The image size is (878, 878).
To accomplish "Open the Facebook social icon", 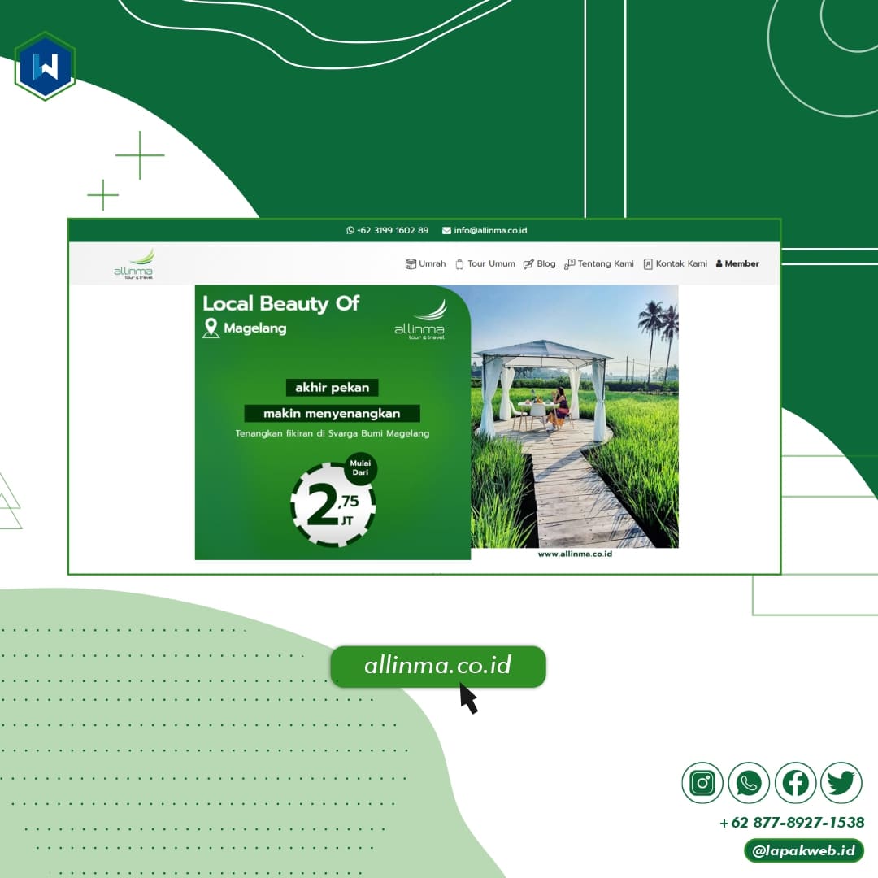I will 795,783.
